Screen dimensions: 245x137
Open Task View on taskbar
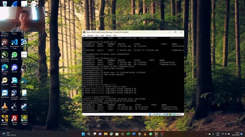[x=95, y=134]
